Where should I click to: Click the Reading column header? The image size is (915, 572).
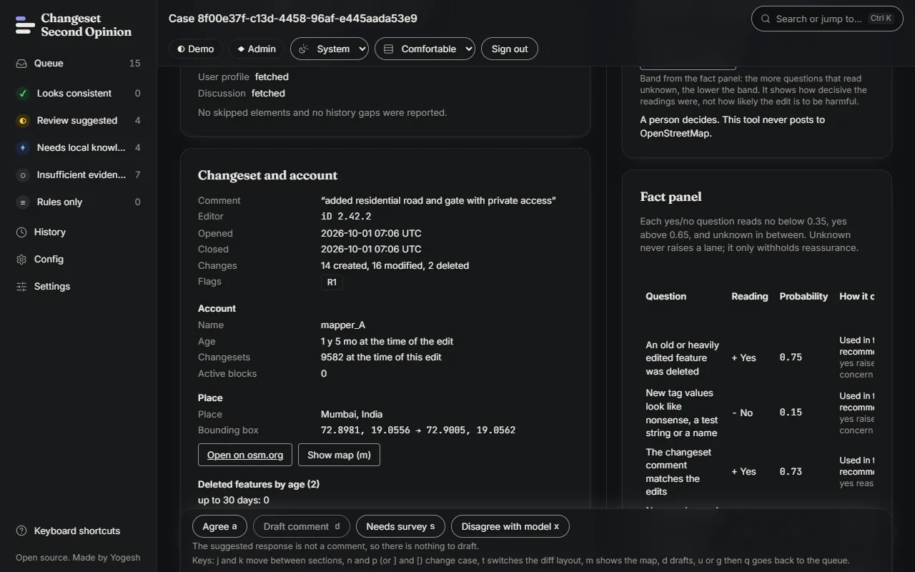pyautogui.click(x=750, y=296)
